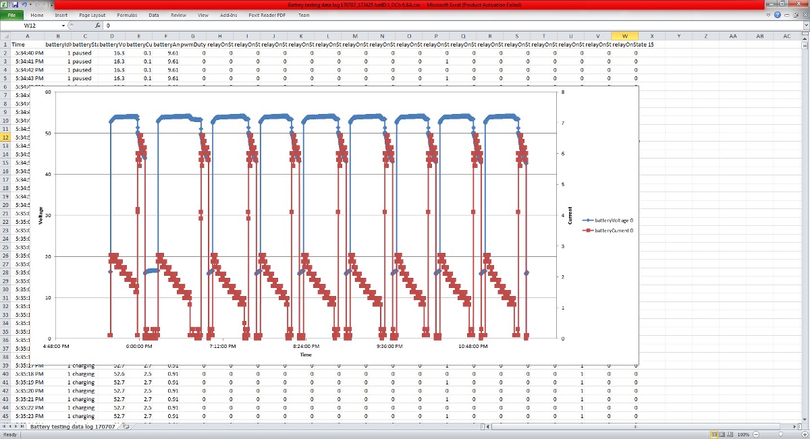Screen dimensions: 810x439
Task: Expand the formula bar with the end chevron
Action: pos(805,26)
